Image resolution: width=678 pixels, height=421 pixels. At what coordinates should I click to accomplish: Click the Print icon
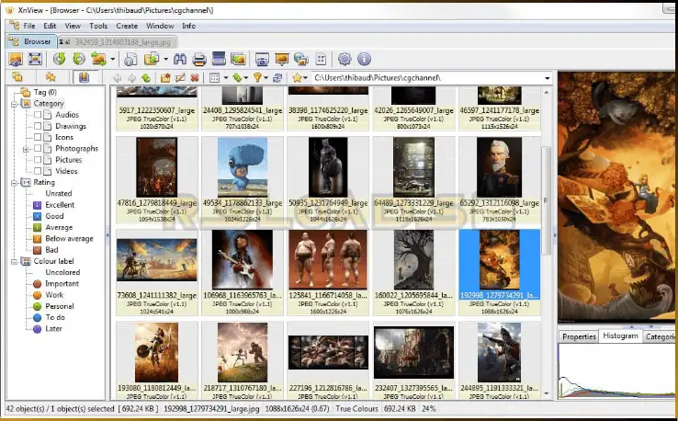[199, 59]
